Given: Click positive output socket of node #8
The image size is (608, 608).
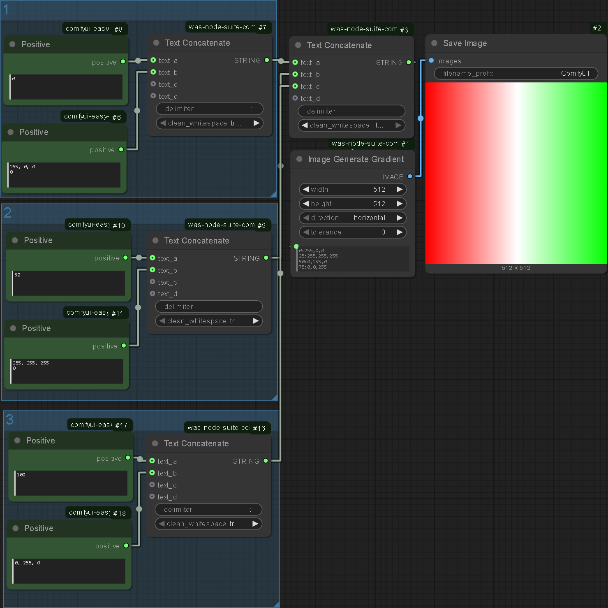Looking at the screenshot, I should 123,62.
